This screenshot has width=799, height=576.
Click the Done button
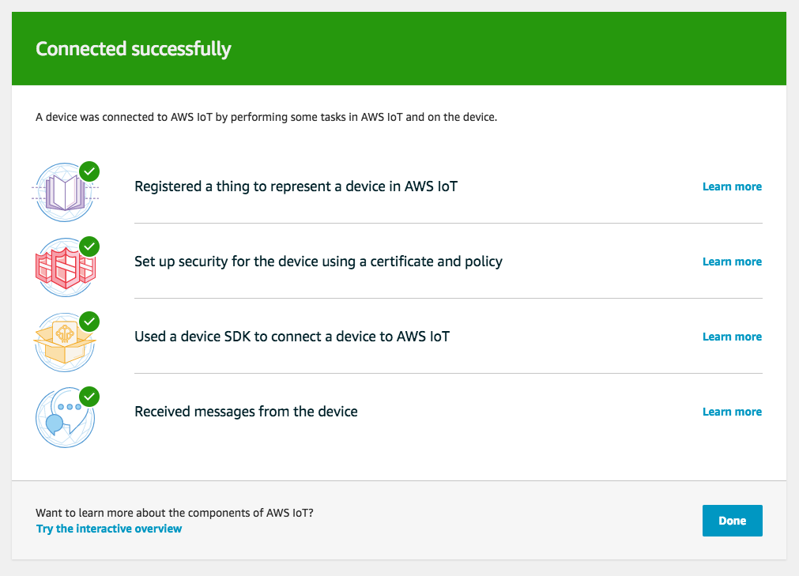(x=733, y=521)
